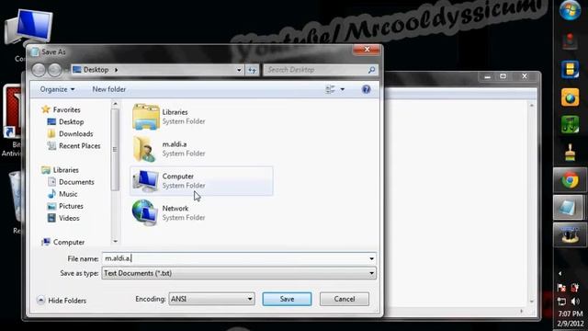This screenshot has height=331, width=588.
Task: Select the Computer system folder icon
Action: pyautogui.click(x=146, y=181)
